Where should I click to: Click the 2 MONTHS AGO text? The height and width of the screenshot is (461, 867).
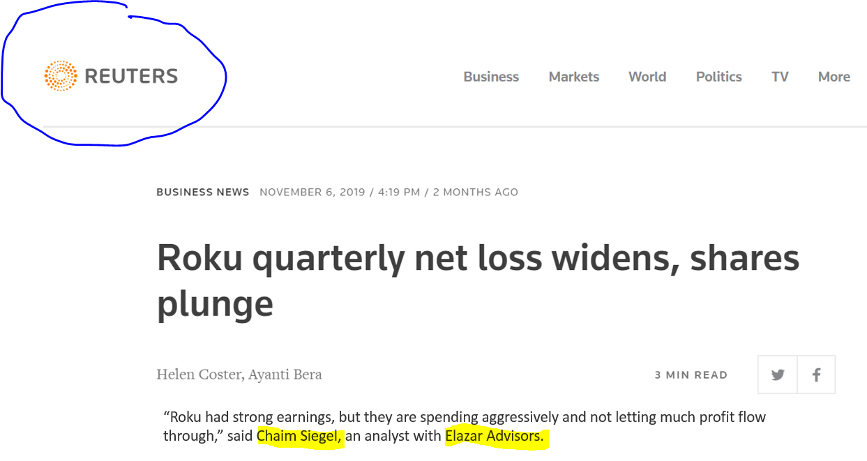point(476,192)
